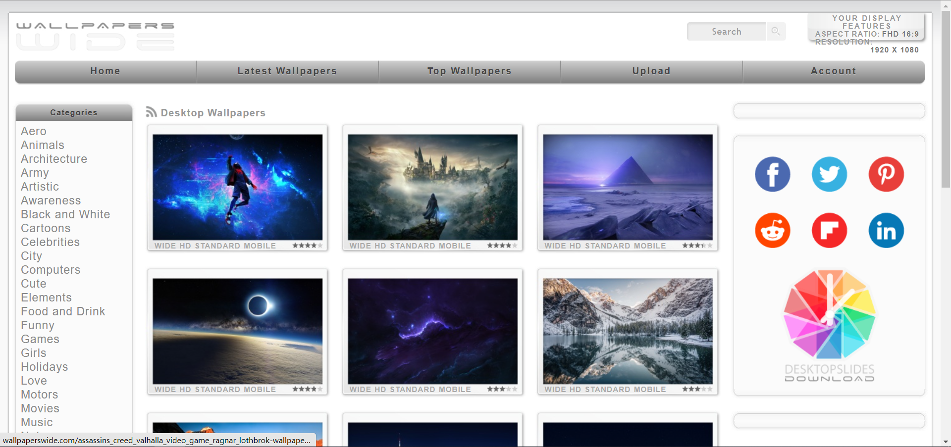Open the Games category

coord(40,339)
